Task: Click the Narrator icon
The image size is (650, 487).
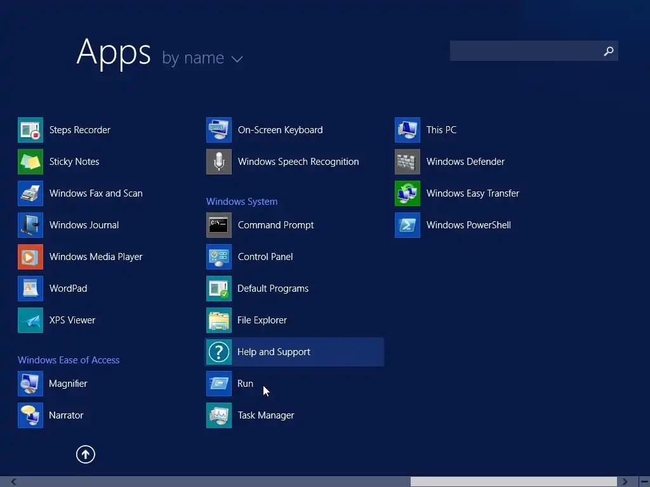Action: [30, 415]
